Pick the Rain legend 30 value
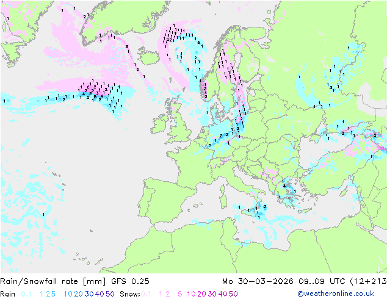 tap(89, 294)
